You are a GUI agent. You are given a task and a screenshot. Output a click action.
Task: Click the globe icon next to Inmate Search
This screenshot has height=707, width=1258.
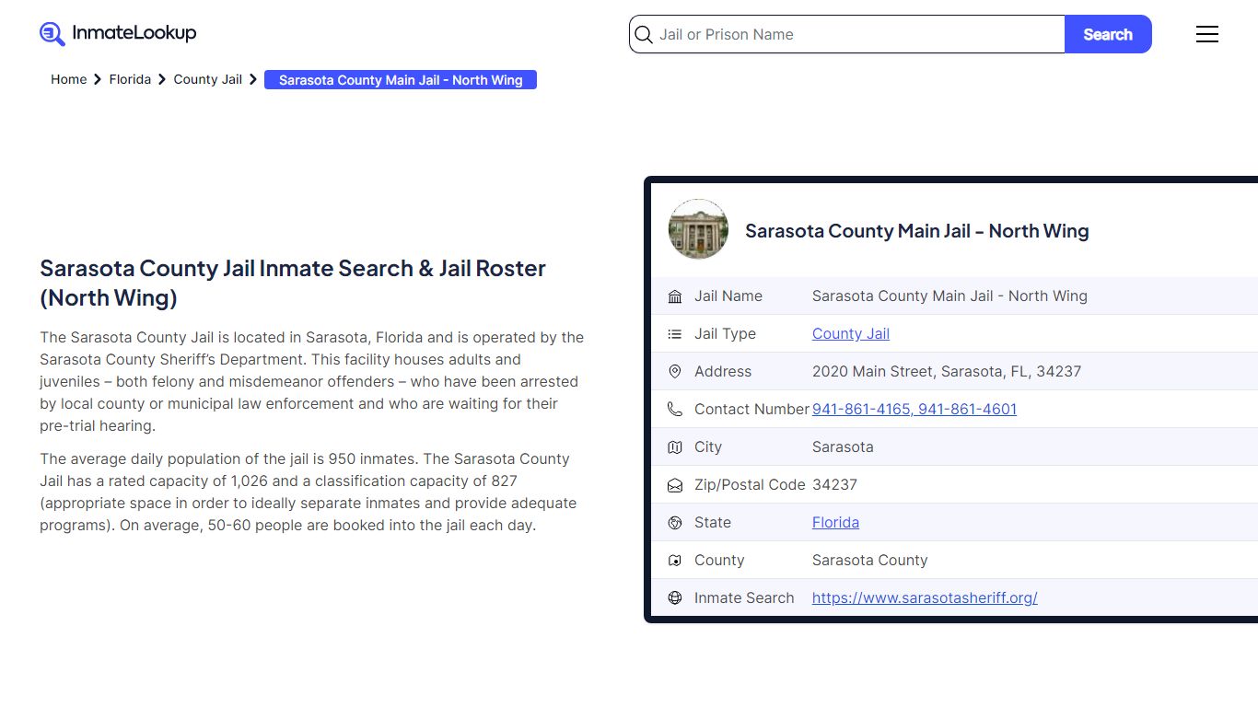coord(675,597)
